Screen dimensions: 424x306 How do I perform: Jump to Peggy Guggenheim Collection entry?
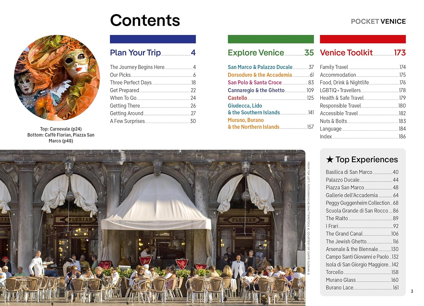362,203
